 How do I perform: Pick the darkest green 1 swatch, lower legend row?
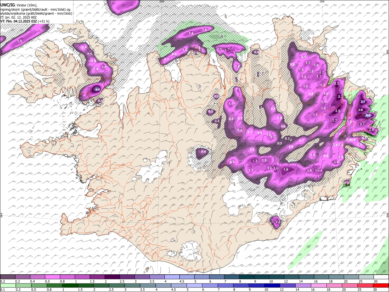pyautogui.click(x=70, y=285)
